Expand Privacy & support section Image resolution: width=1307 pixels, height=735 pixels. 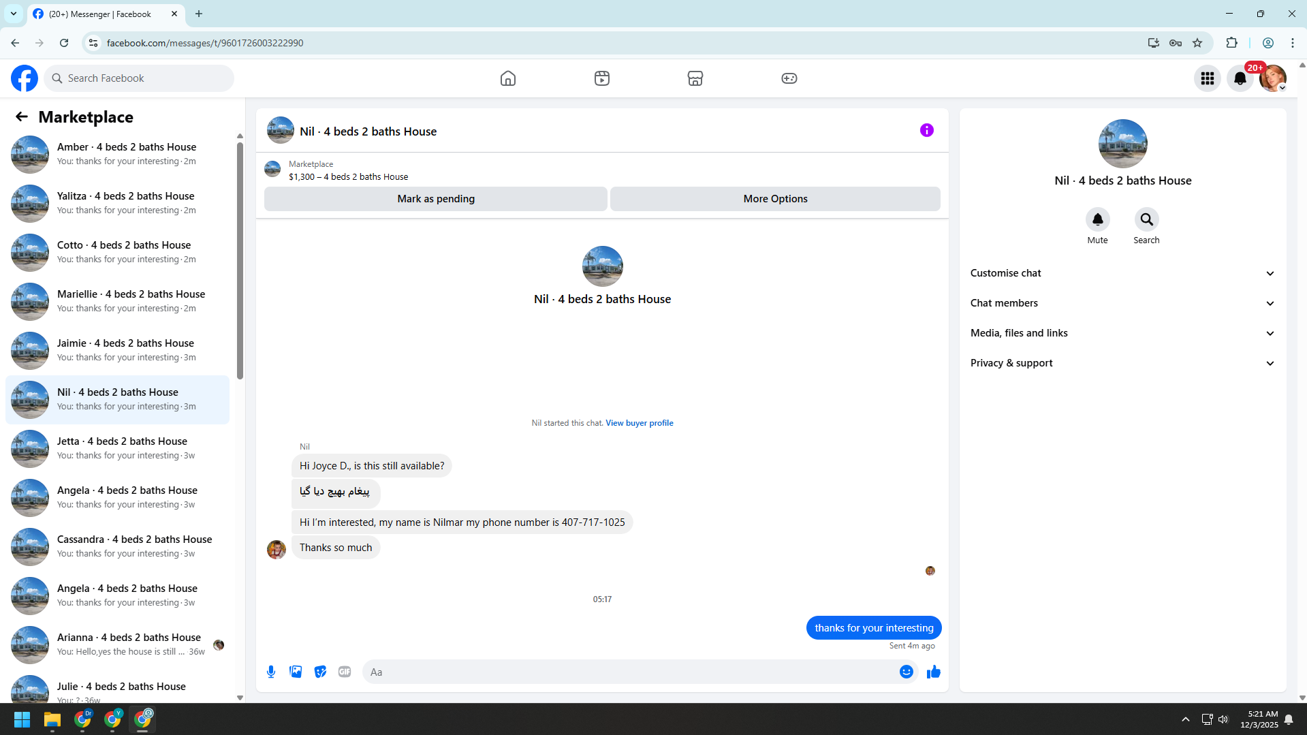click(1123, 363)
